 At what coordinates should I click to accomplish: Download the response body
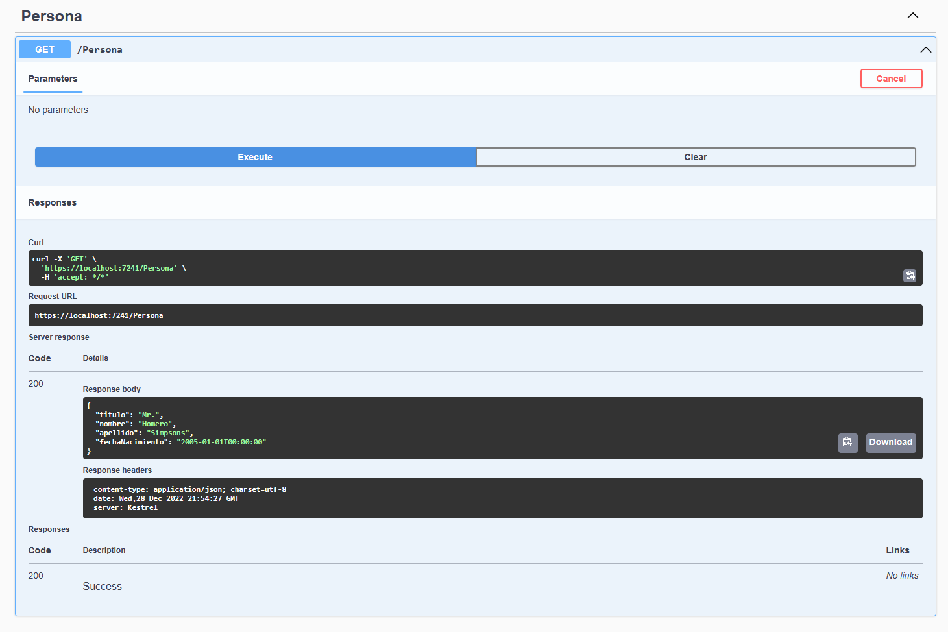point(890,443)
